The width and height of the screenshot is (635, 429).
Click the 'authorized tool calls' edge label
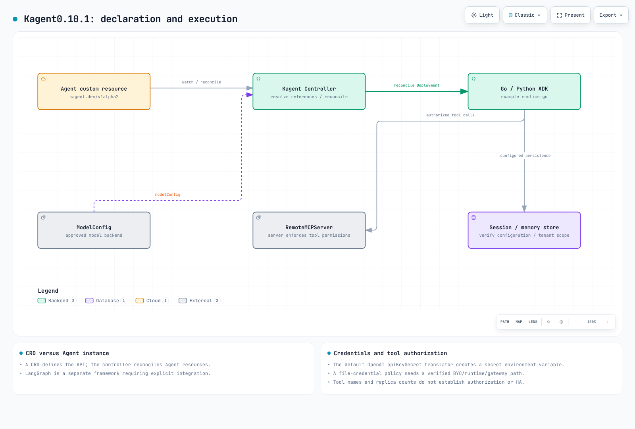[450, 115]
